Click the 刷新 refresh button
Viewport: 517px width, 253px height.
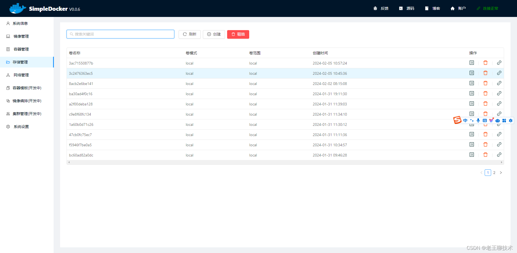189,34
